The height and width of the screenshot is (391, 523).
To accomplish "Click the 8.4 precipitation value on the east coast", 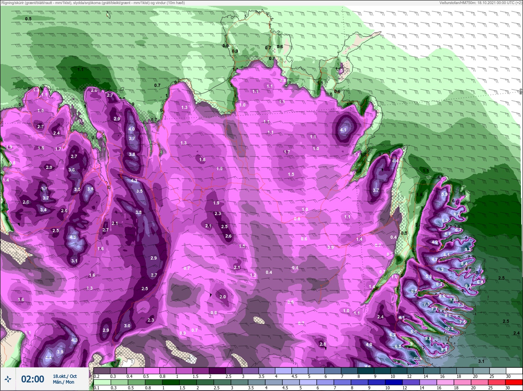I will click(464, 264).
